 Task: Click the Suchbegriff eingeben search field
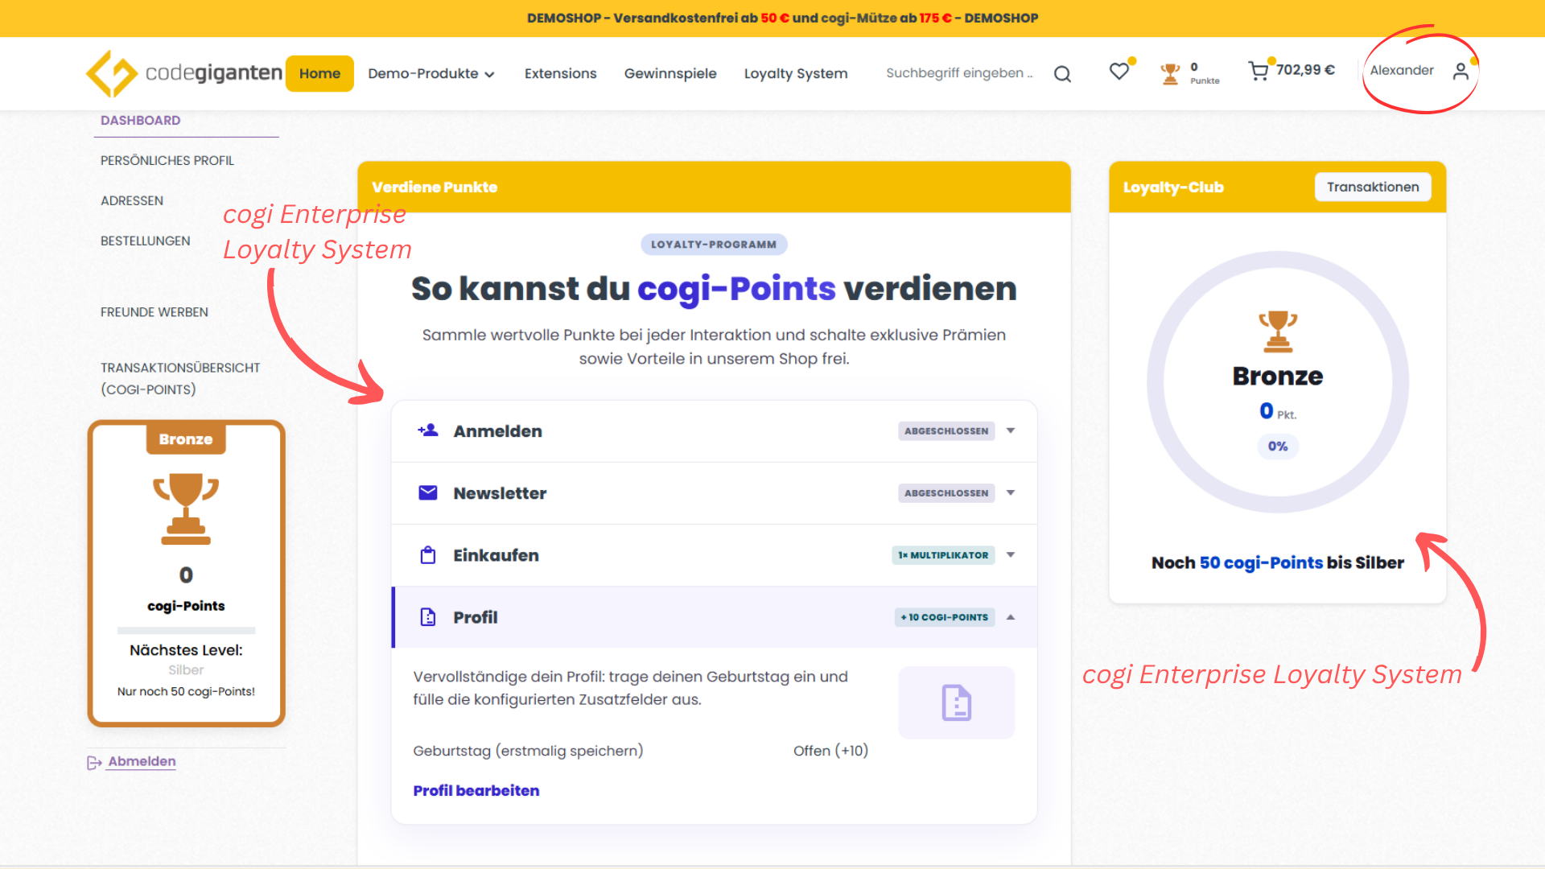[958, 72]
